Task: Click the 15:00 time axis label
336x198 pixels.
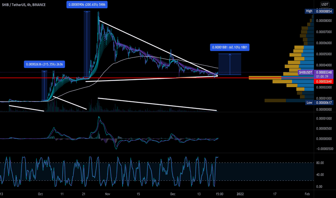Action: pyautogui.click(x=220, y=194)
